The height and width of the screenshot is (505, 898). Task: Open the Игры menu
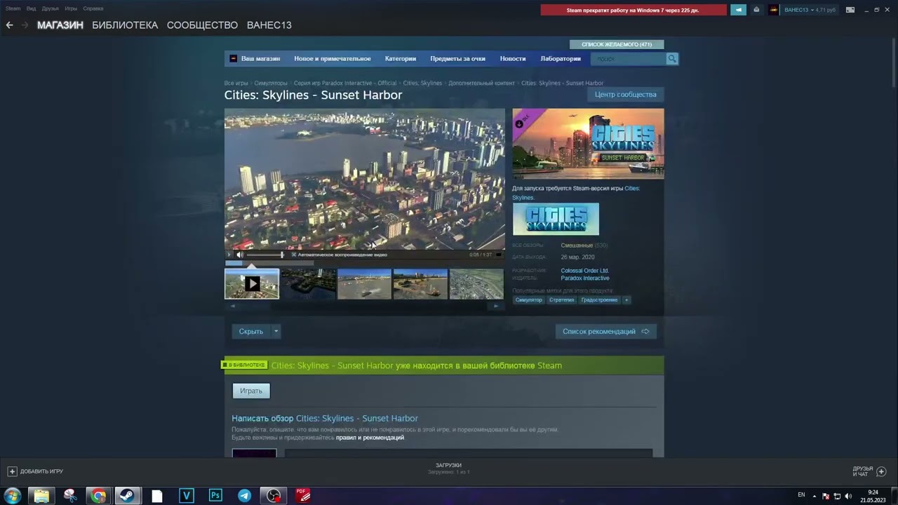click(x=71, y=8)
